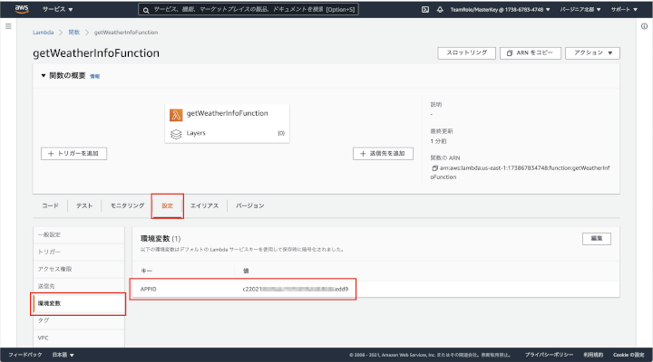This screenshot has height=362, width=653.
Task: Click the Layers row in function diagram
Action: point(227,133)
